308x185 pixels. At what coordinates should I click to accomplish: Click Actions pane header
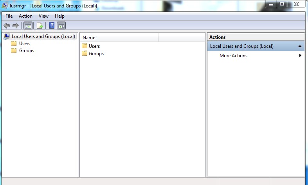[x=256, y=37]
